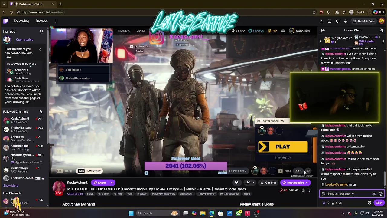Open TheBoiSantana followed channel
This screenshot has width=387, height=218.
tap(24, 130)
